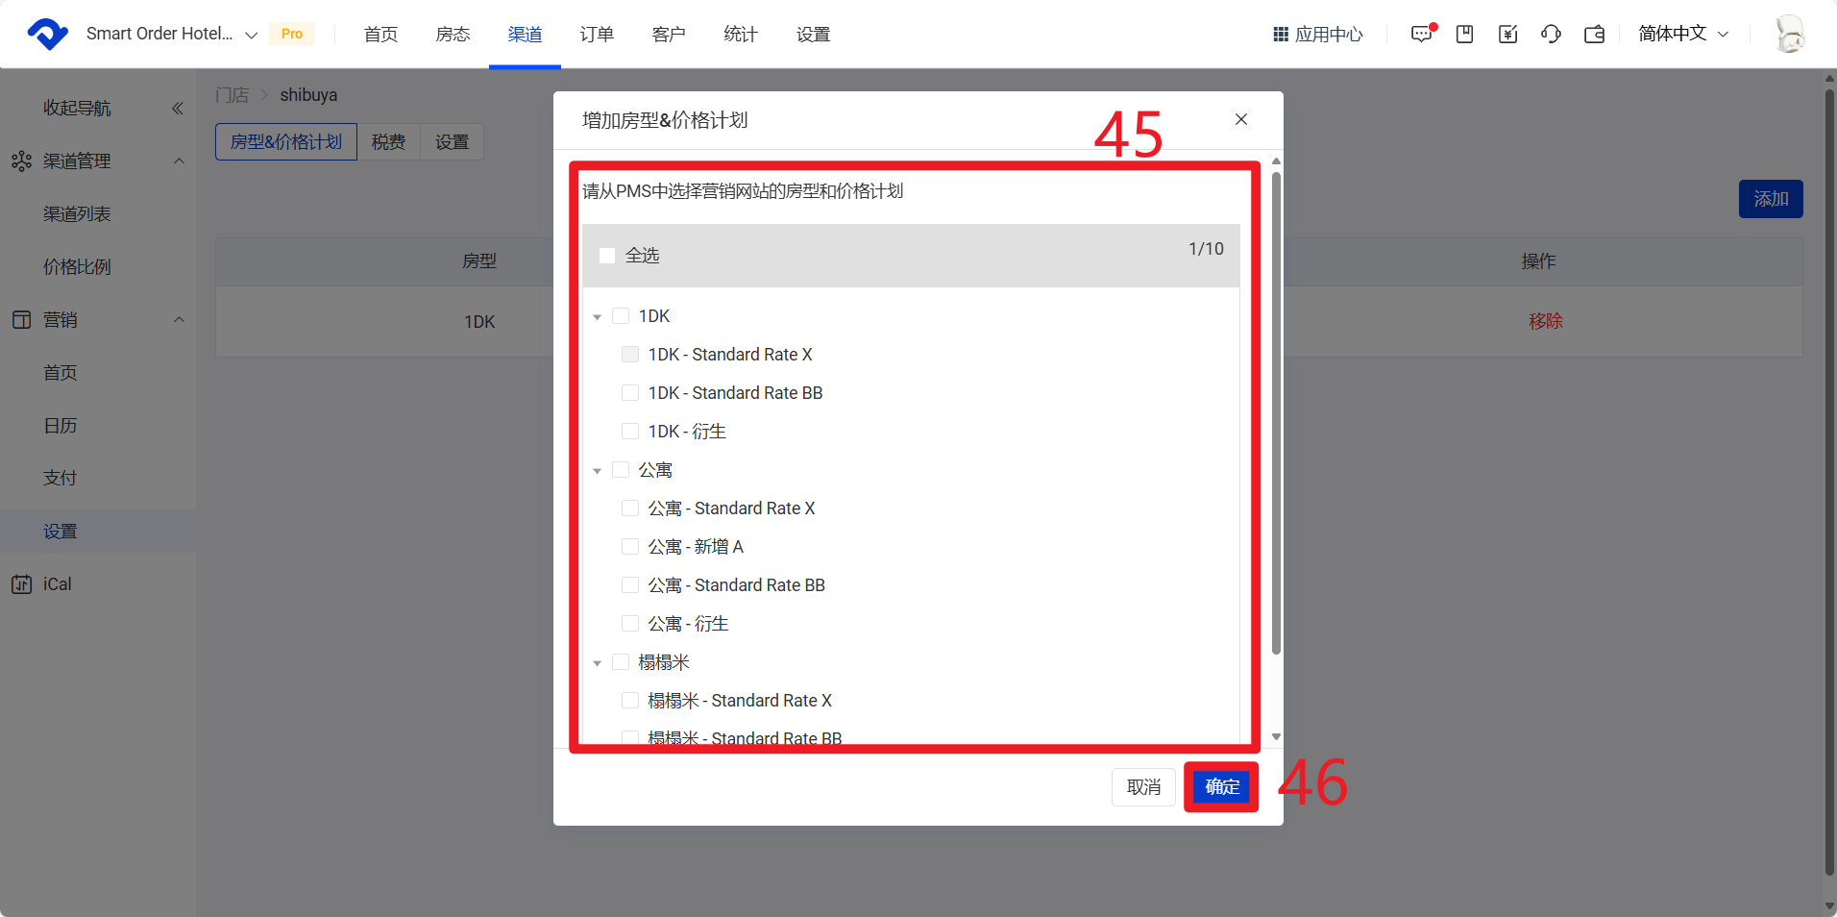The width and height of the screenshot is (1837, 917).
Task: Collapse the 榻榻米 tree group arrow
Action: tap(597, 663)
